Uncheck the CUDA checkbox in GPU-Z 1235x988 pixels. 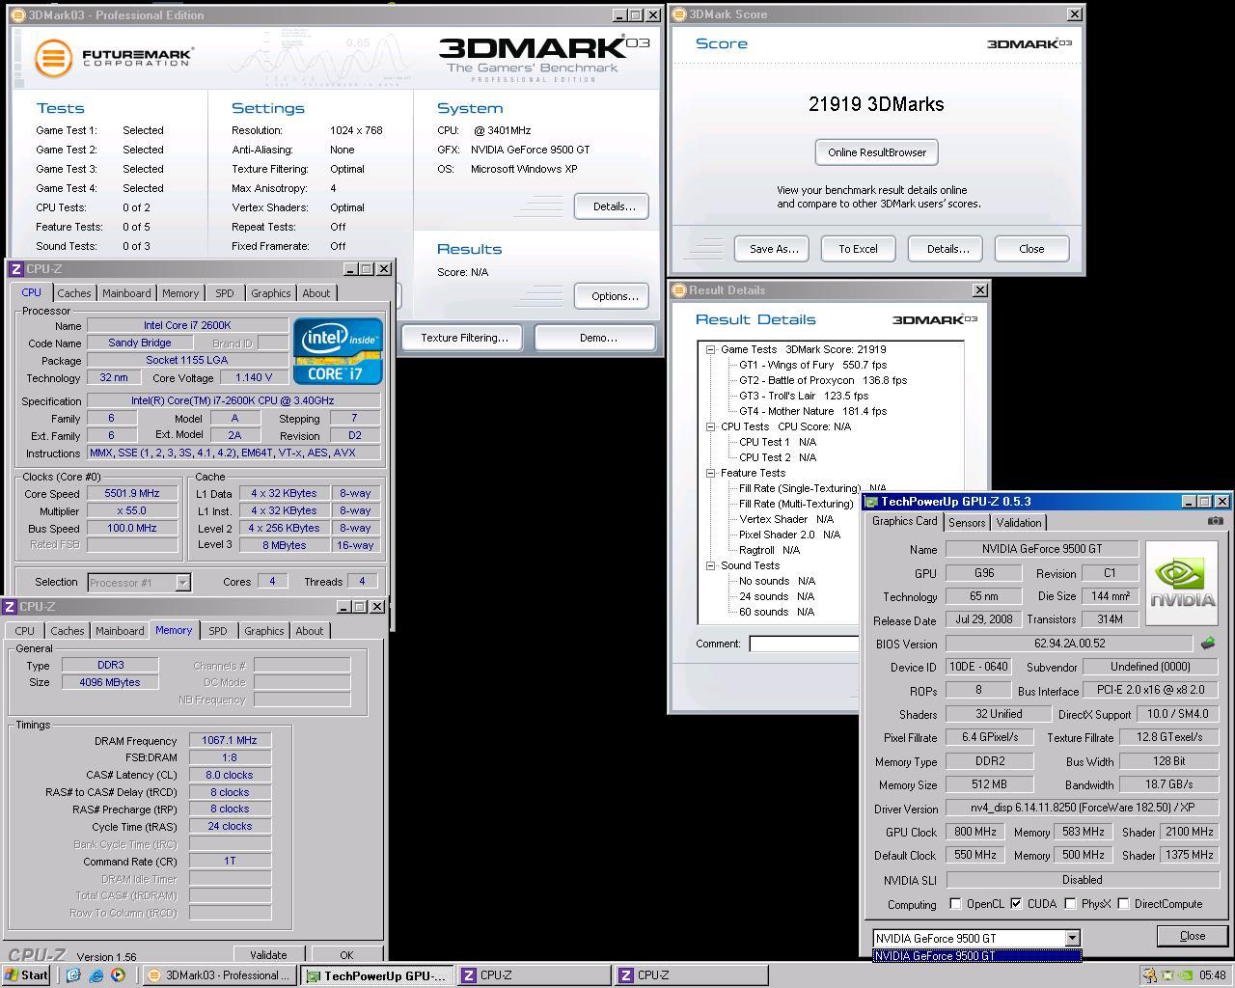1016,904
